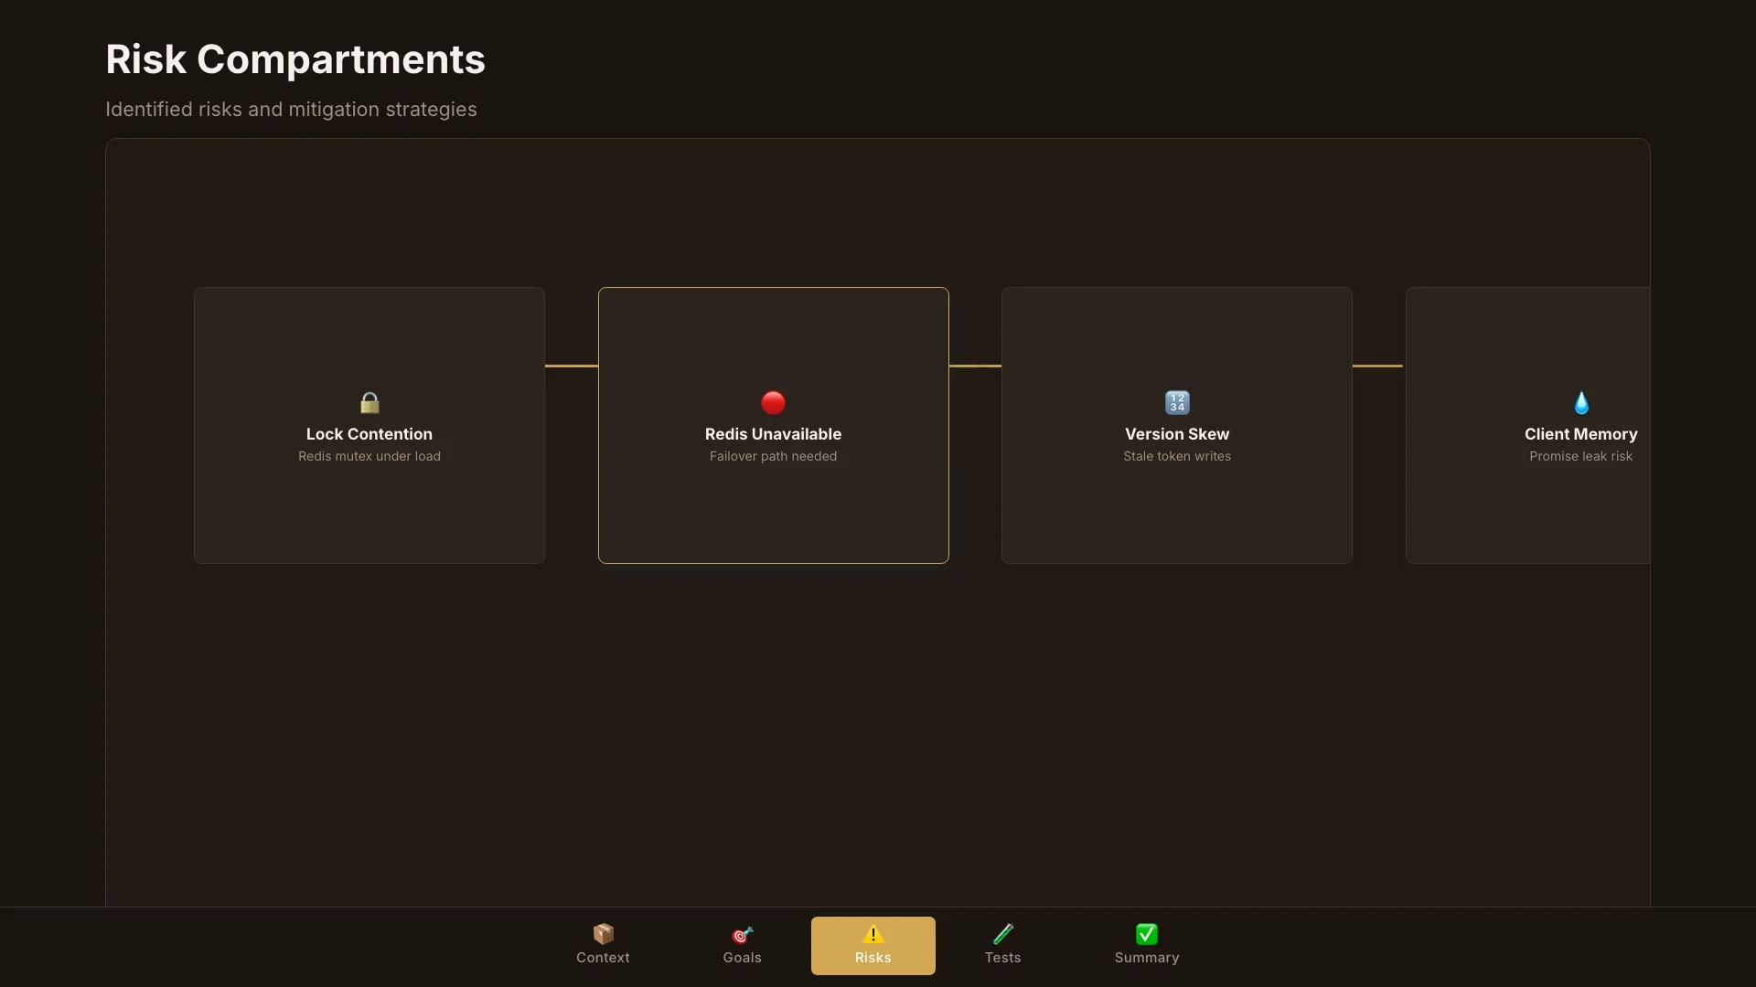Select the "Lock Contention" card title
The height and width of the screenshot is (987, 1756).
coord(369,434)
